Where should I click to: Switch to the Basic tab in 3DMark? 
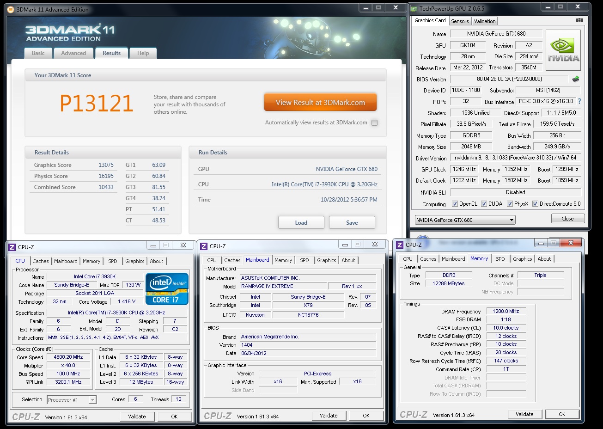tap(38, 53)
